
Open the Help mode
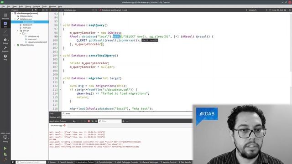[x=5, y=57]
